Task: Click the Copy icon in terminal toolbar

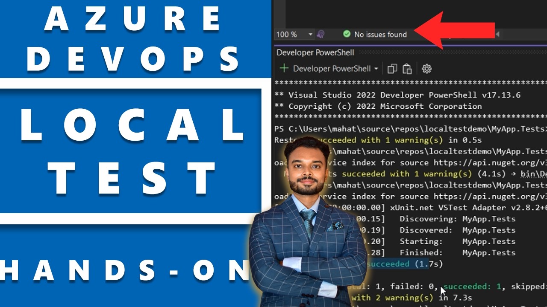Action: (392, 69)
